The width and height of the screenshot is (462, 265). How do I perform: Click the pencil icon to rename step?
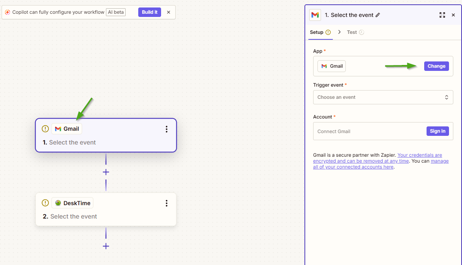tap(378, 15)
